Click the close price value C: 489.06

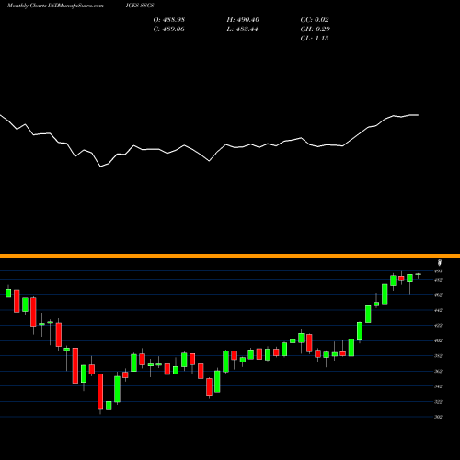tap(168, 29)
